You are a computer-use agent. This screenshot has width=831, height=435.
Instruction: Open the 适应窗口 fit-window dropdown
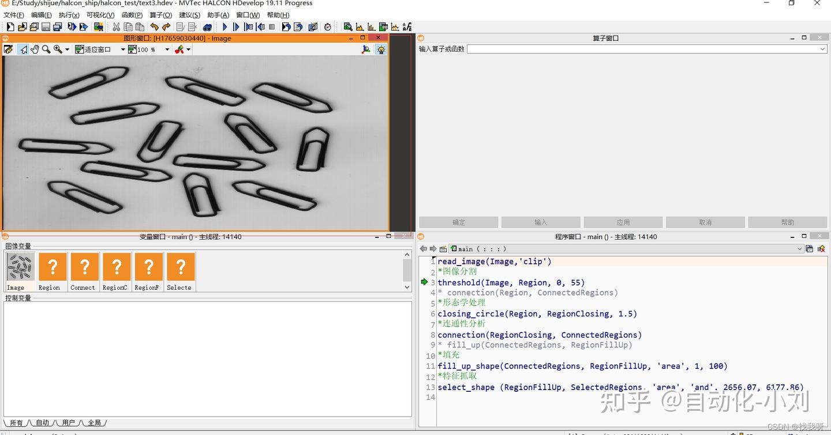(123, 50)
